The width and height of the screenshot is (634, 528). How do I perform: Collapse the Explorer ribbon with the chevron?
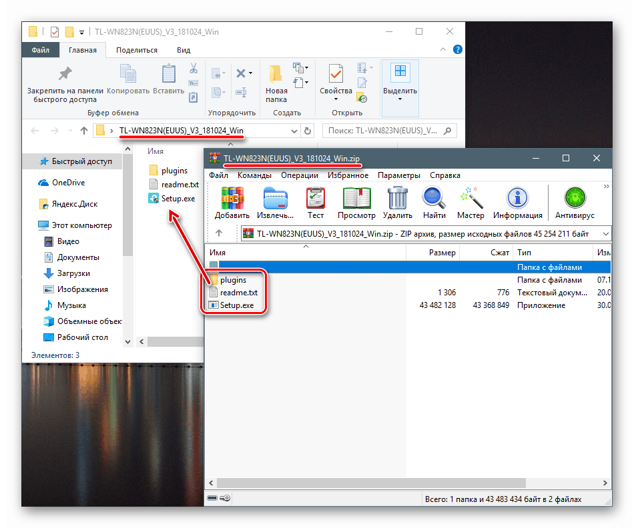click(x=443, y=50)
